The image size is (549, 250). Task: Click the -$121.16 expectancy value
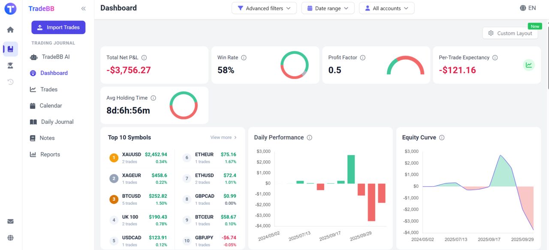(x=457, y=70)
